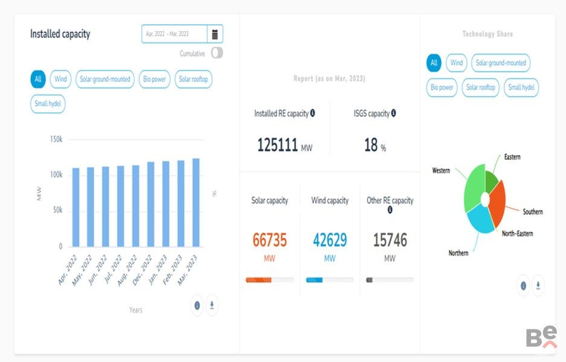Click the Mar, 2023 bar in chart
Image resolution: width=566 pixels, height=362 pixels.
(x=196, y=202)
